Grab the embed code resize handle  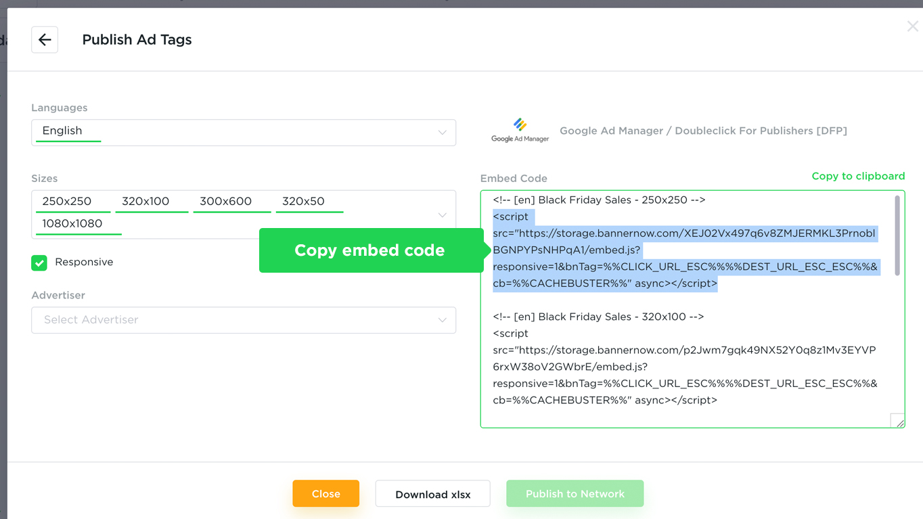click(898, 421)
